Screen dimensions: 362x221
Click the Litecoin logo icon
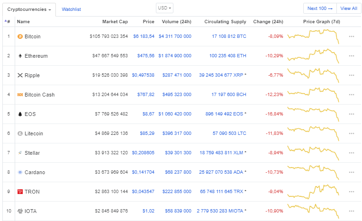[x=20, y=133]
